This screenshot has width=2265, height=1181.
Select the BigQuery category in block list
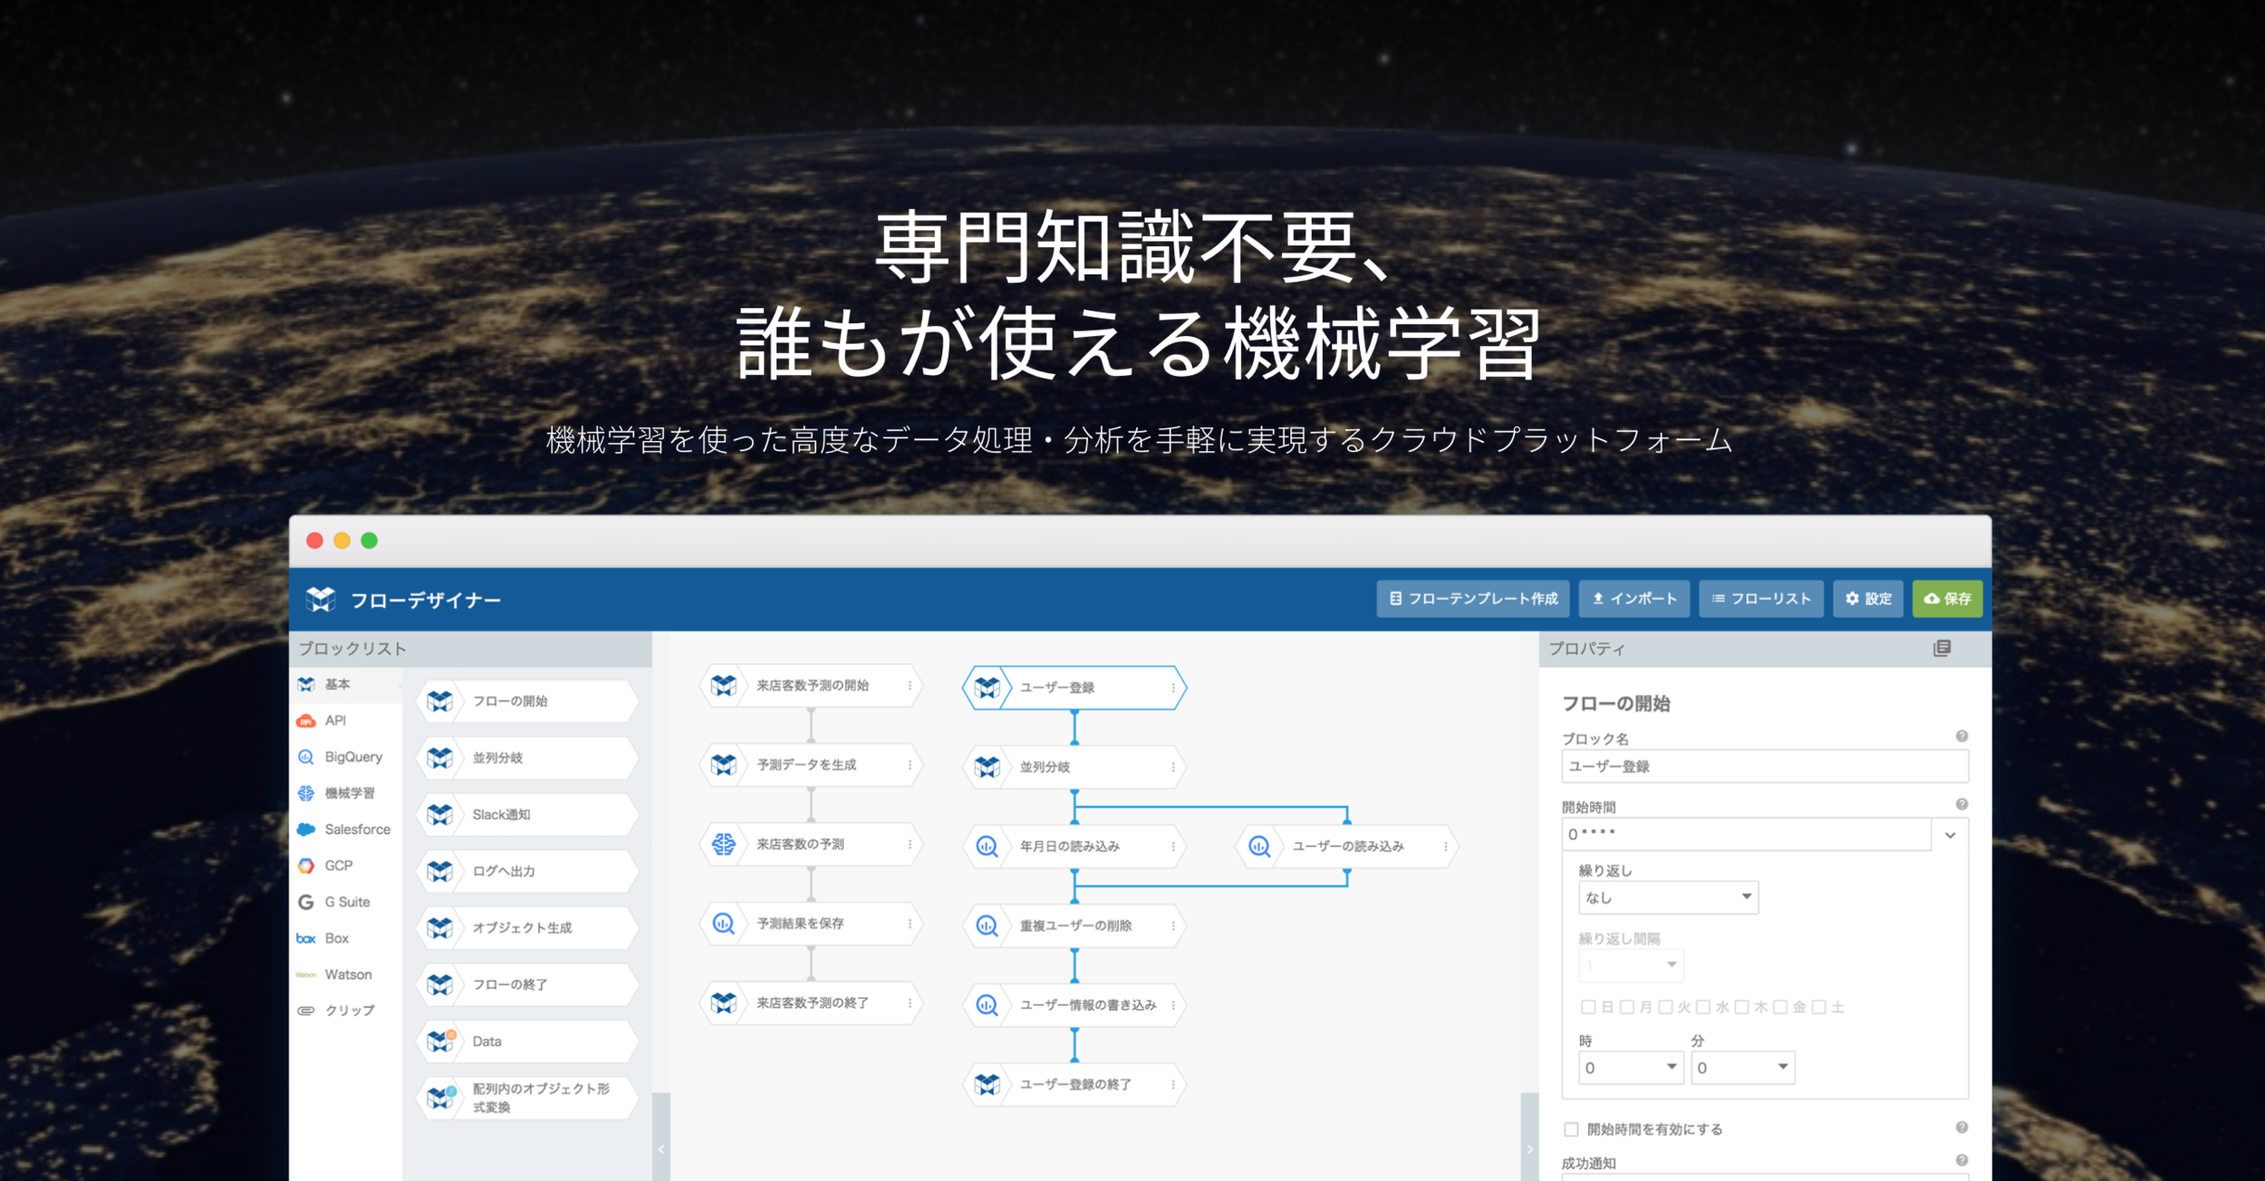(352, 757)
